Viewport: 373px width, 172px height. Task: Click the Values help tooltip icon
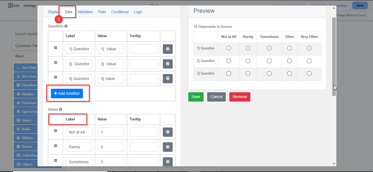pos(61,109)
